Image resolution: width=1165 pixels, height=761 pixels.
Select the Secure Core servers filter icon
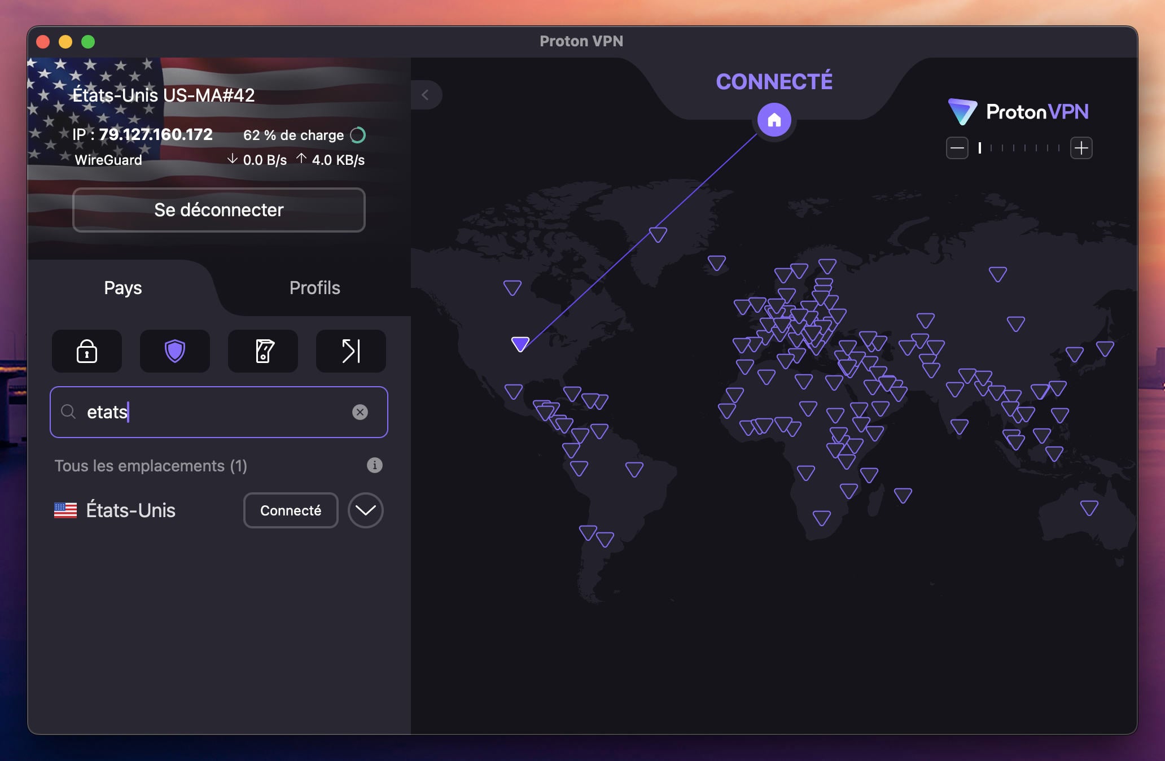(x=86, y=351)
